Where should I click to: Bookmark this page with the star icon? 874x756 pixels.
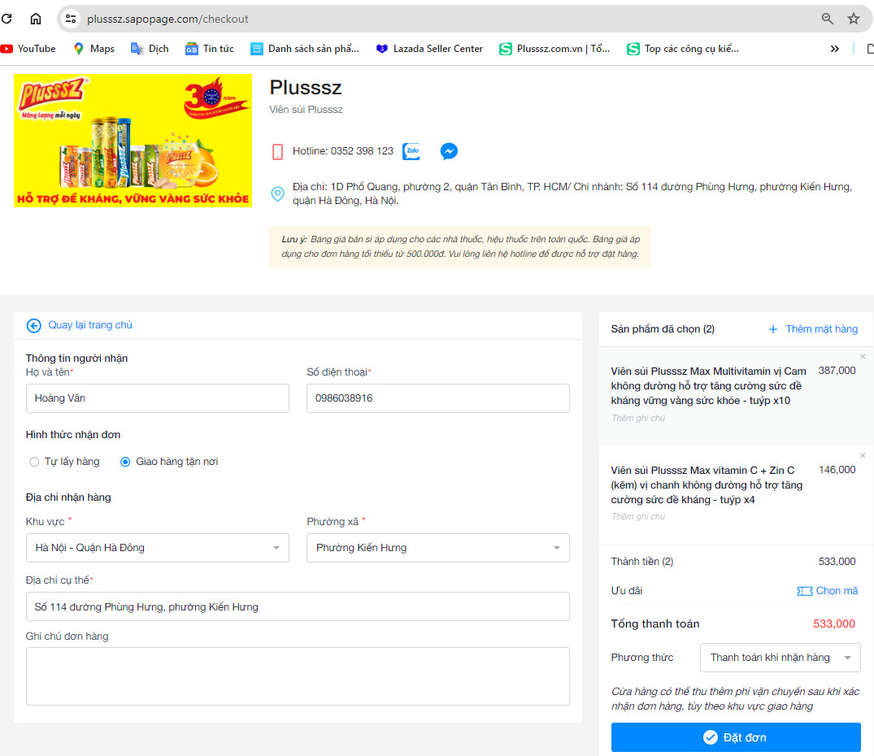pos(854,19)
